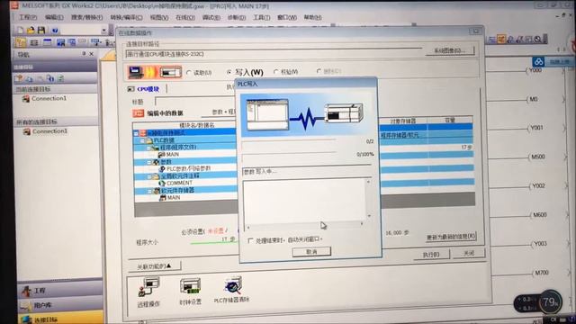
Task: Collapse the PLC数据 tree node
Action: point(142,140)
